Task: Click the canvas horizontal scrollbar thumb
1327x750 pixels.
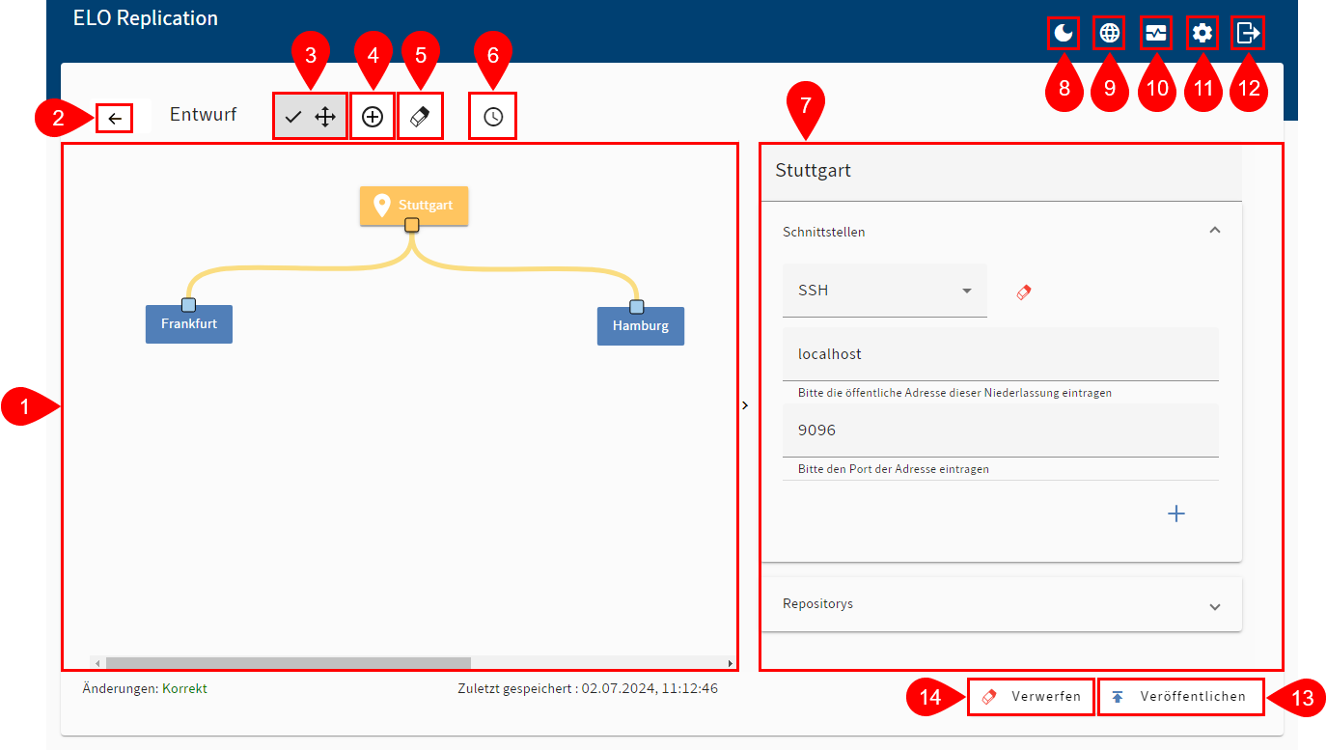Action: (x=288, y=663)
